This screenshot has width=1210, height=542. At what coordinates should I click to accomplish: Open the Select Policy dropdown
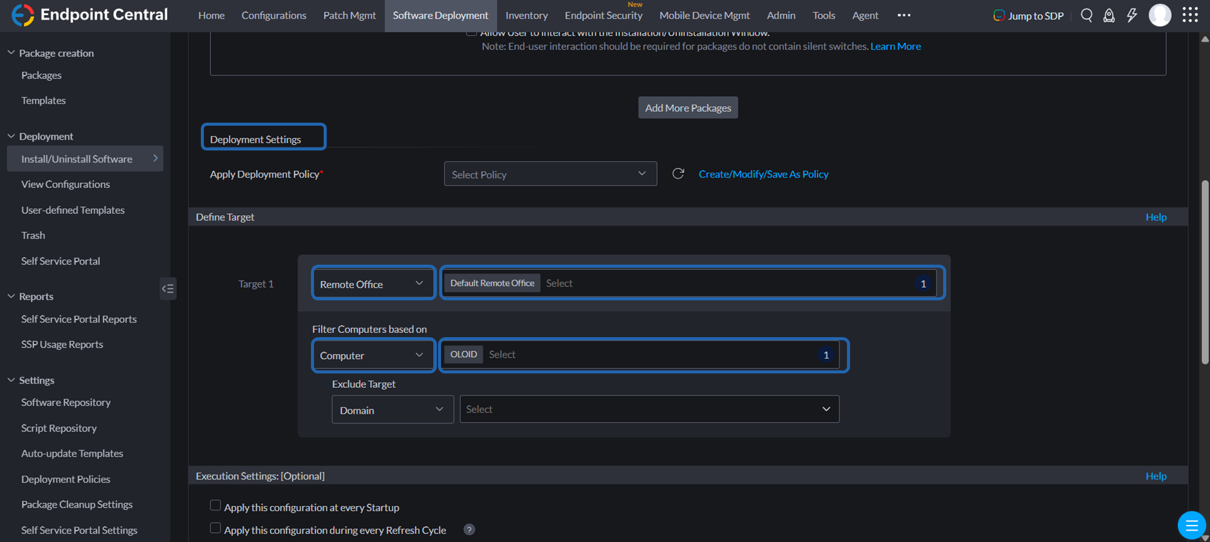pyautogui.click(x=551, y=174)
